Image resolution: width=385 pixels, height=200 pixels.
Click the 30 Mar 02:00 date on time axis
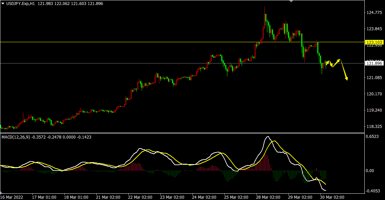tap(332, 197)
